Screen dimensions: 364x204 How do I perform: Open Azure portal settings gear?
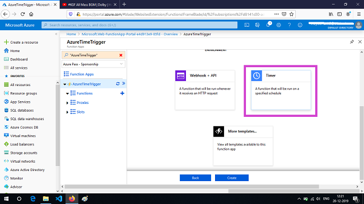pos(278,25)
